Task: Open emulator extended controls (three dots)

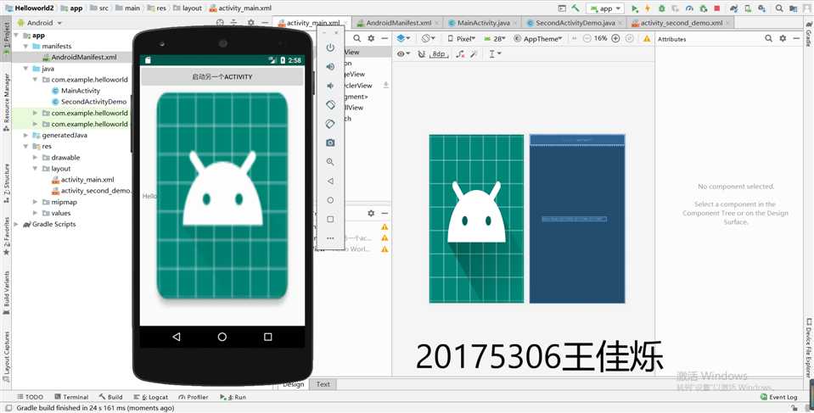Action: tap(330, 238)
